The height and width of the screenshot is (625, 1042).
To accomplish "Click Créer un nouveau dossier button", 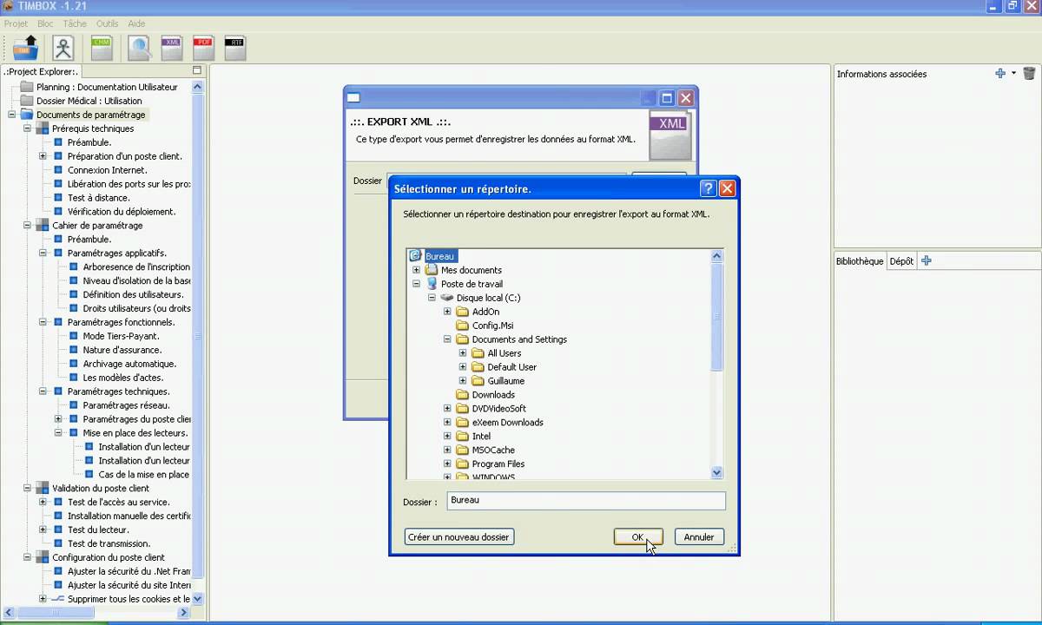I will click(458, 537).
